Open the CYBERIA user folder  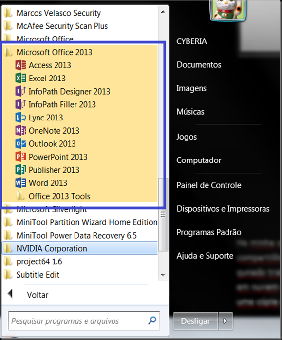point(191,41)
